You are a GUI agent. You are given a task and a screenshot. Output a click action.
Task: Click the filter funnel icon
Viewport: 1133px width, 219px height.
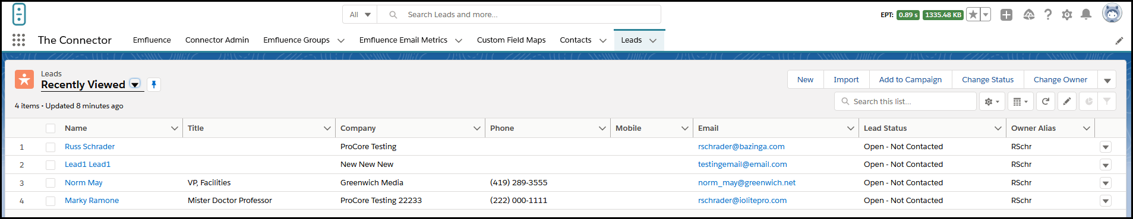pos(1107,102)
